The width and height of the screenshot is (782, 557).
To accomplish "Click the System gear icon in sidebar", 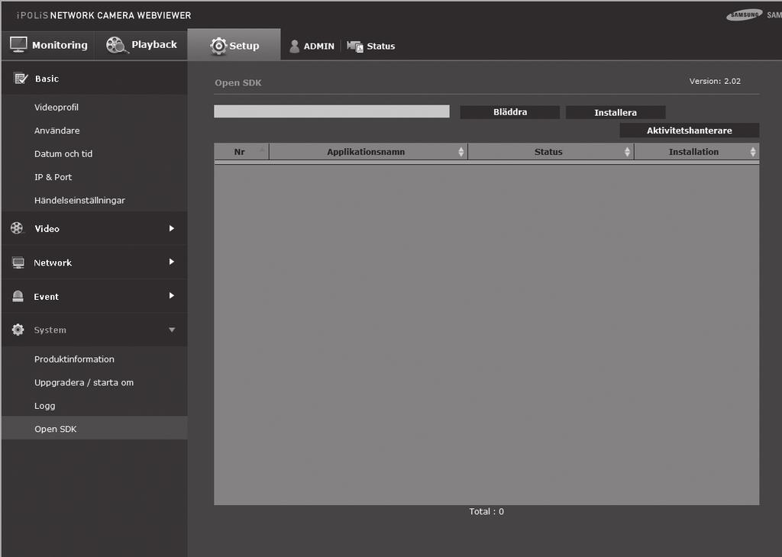I will tap(18, 330).
